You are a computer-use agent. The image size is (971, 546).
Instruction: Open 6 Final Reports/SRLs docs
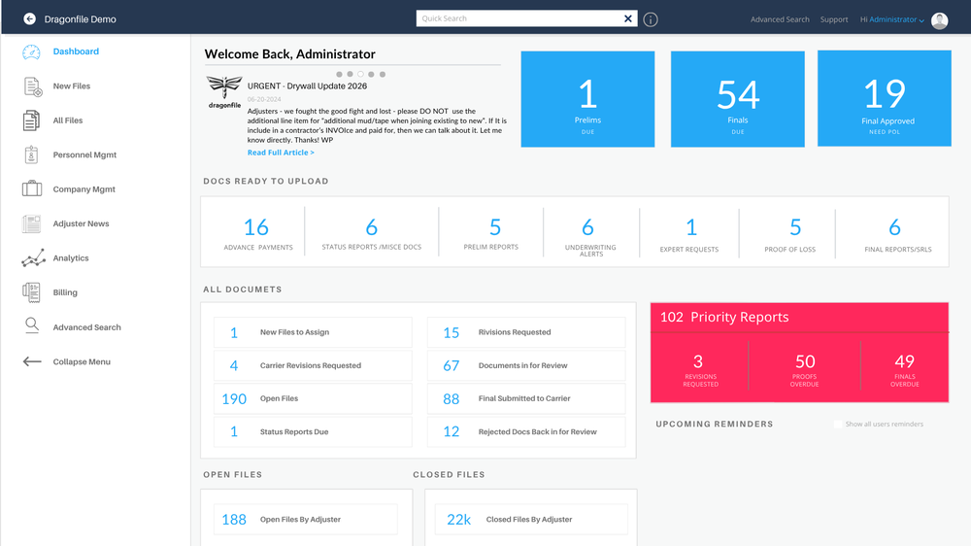tap(896, 234)
